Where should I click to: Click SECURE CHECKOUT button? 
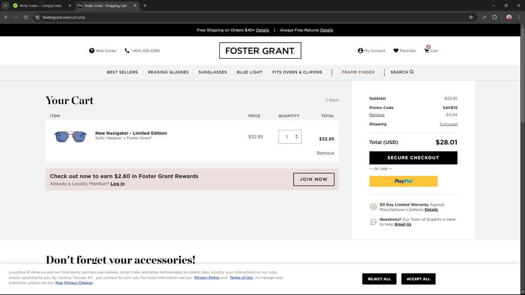413,158
